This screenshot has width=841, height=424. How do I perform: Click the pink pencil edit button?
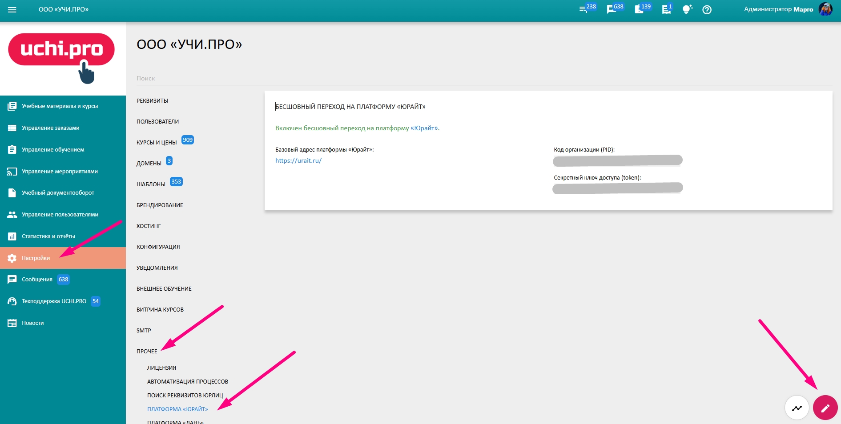click(825, 408)
